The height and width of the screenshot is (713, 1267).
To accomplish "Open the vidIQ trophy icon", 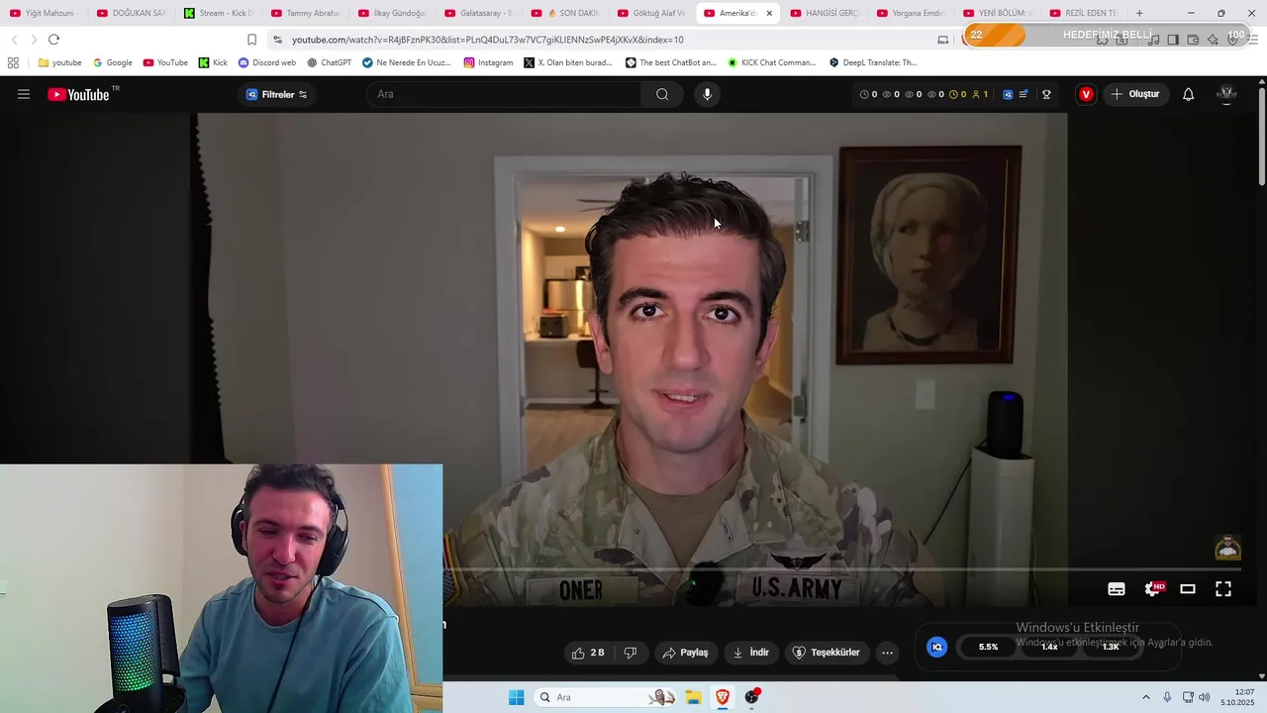I will click(x=1046, y=94).
